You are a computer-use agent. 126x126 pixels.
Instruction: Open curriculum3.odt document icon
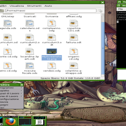click(x=52, y=37)
